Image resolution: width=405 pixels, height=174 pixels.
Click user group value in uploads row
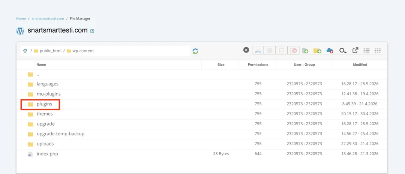(304, 144)
